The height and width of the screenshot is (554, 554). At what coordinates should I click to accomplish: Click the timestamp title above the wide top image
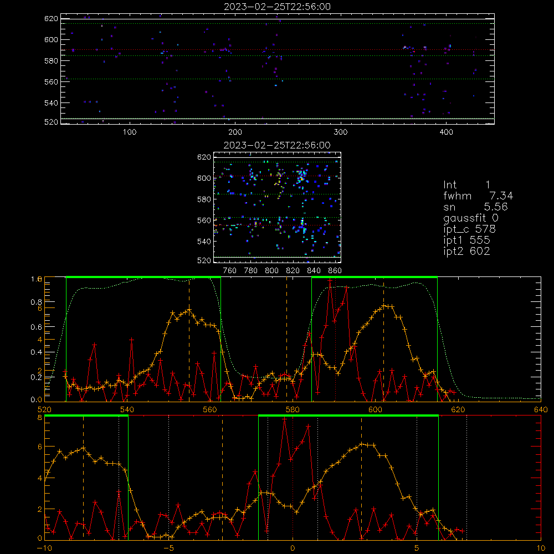coord(278,7)
